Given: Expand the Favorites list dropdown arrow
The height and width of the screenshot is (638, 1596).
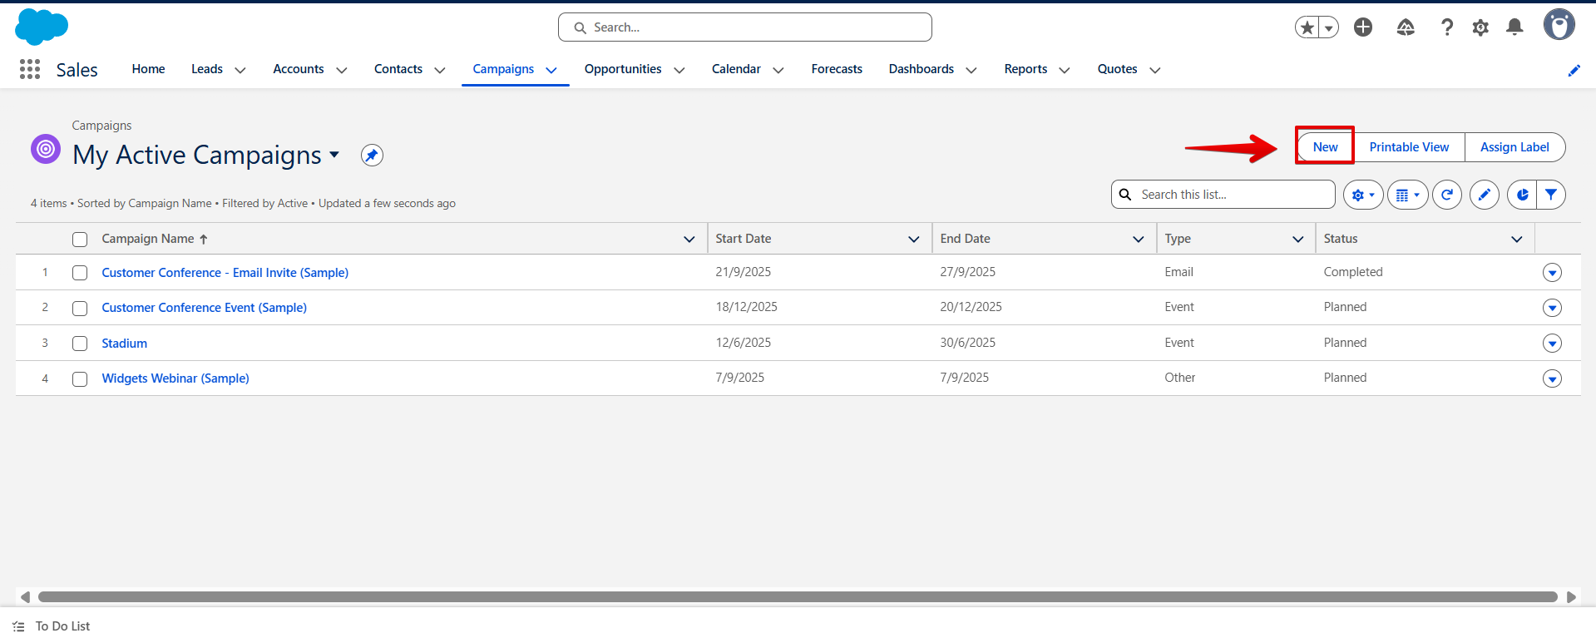Looking at the screenshot, I should [1329, 27].
